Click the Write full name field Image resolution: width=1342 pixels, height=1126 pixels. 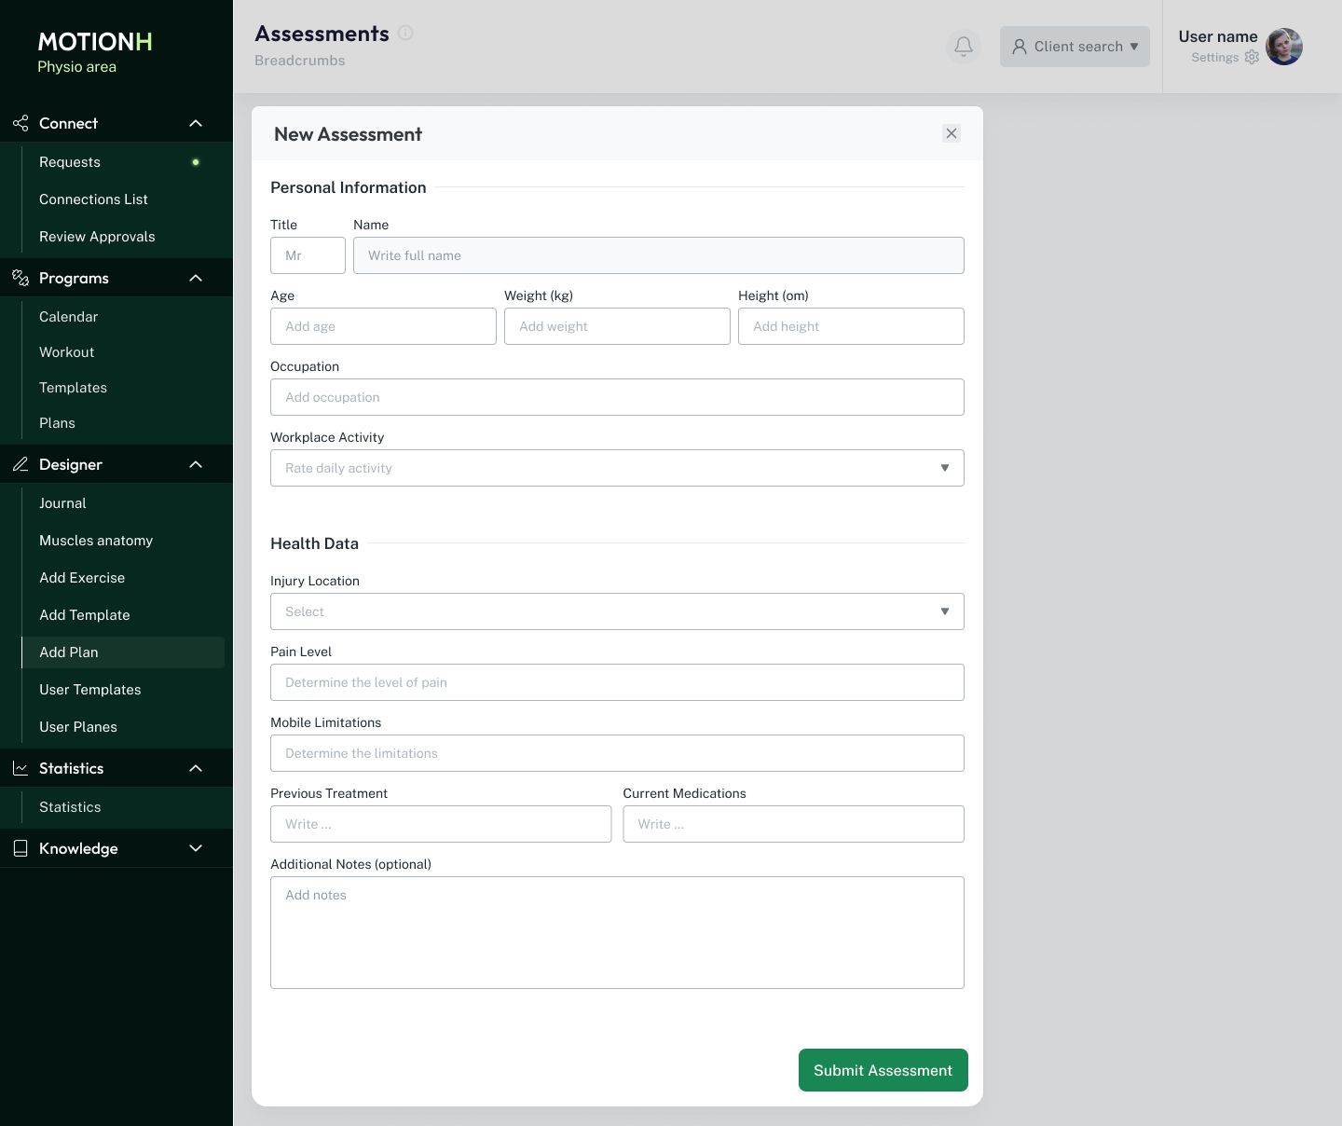[x=658, y=255]
